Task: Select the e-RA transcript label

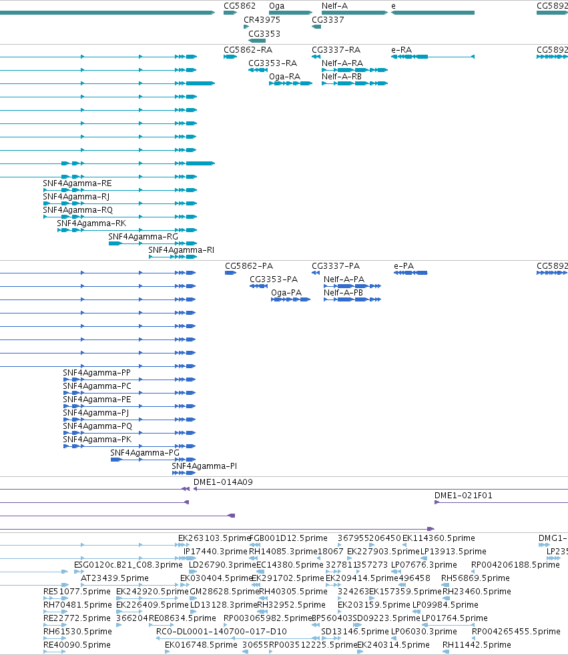Action: (402, 50)
